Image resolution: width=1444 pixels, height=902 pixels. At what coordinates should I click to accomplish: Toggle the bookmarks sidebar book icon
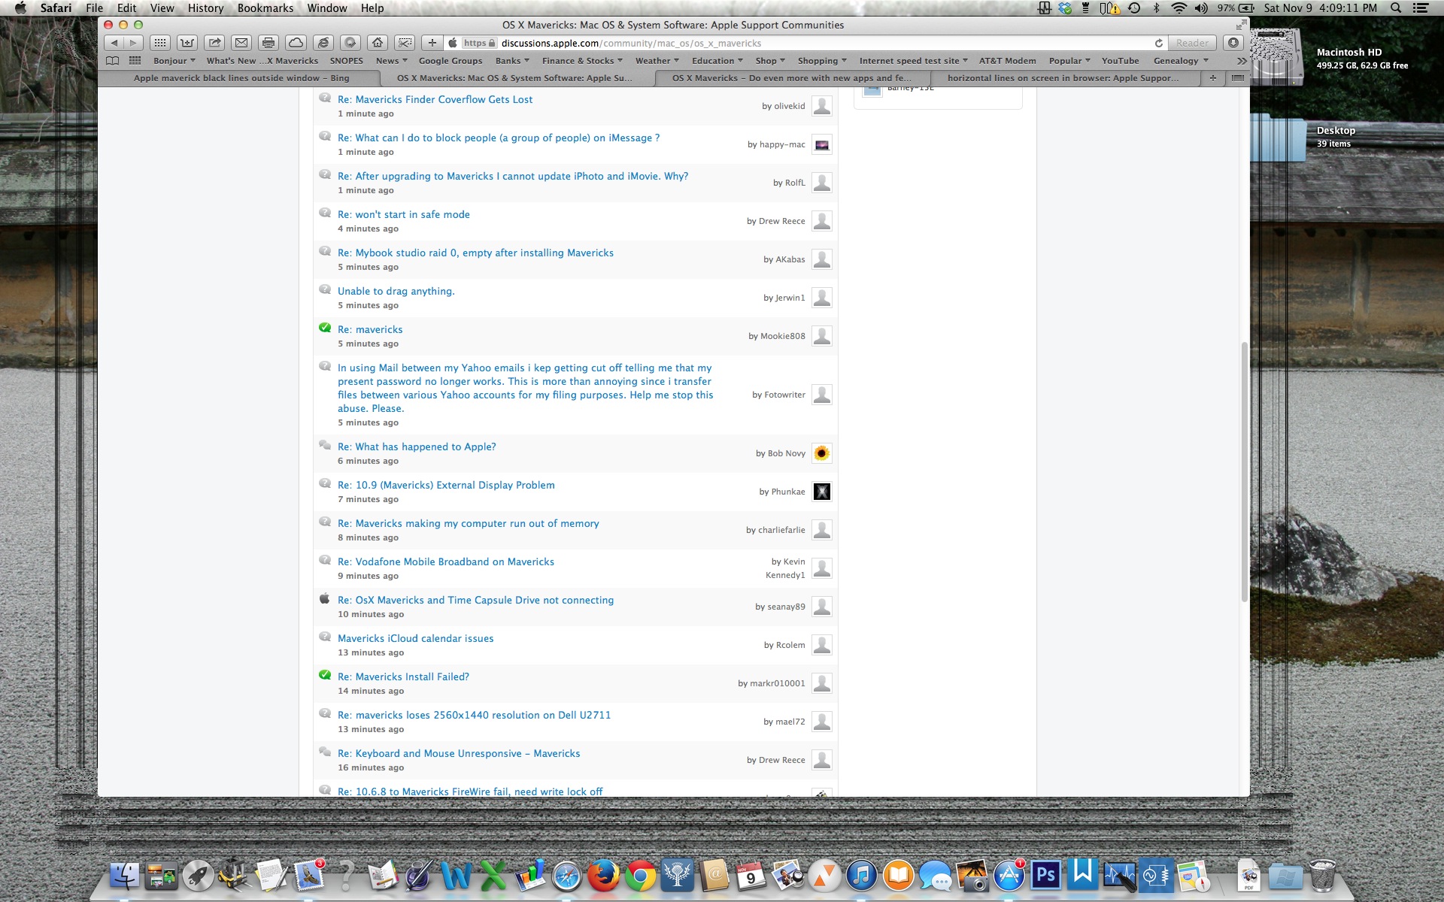112,61
